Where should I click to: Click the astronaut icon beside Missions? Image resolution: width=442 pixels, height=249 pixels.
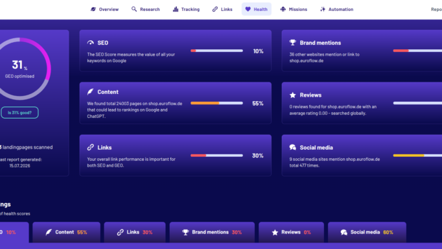click(x=283, y=9)
